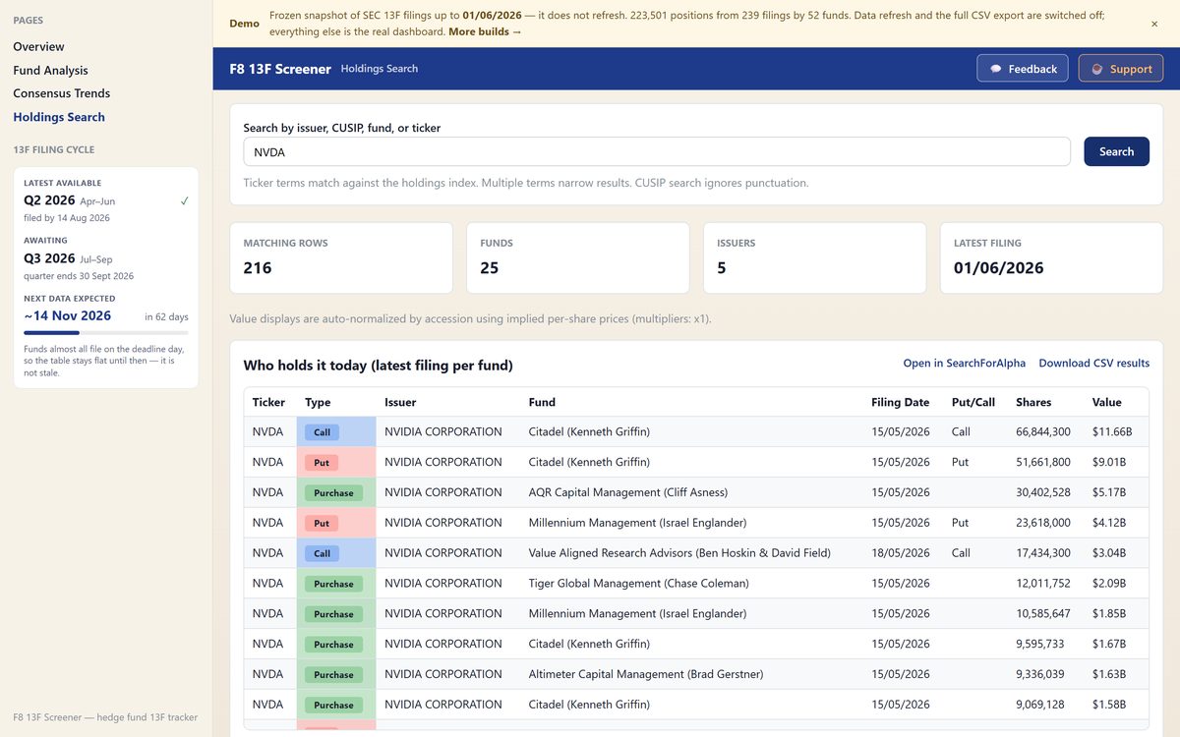The image size is (1180, 737).
Task: Click the Filing Date column header
Action: click(x=900, y=402)
